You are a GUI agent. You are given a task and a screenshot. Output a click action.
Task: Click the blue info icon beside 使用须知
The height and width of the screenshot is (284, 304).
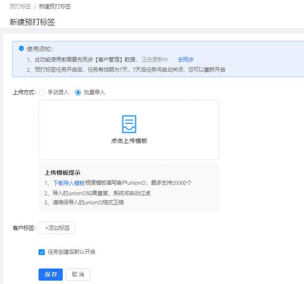21,48
